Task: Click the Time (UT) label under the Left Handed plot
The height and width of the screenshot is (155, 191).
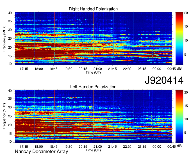Action: 93,150
